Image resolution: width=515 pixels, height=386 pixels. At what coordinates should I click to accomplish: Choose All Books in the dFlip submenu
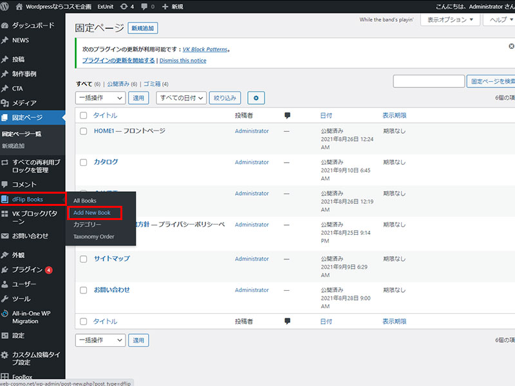click(x=85, y=201)
